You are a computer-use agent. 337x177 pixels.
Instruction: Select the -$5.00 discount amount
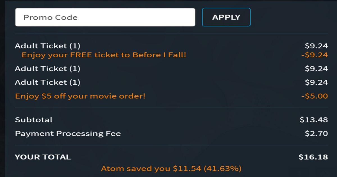(315, 96)
